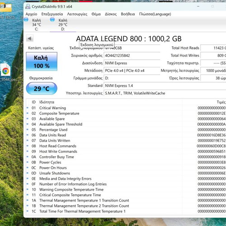226x226 pixels.
Task: Open the Επεξεργασία menu
Action: point(52,14)
